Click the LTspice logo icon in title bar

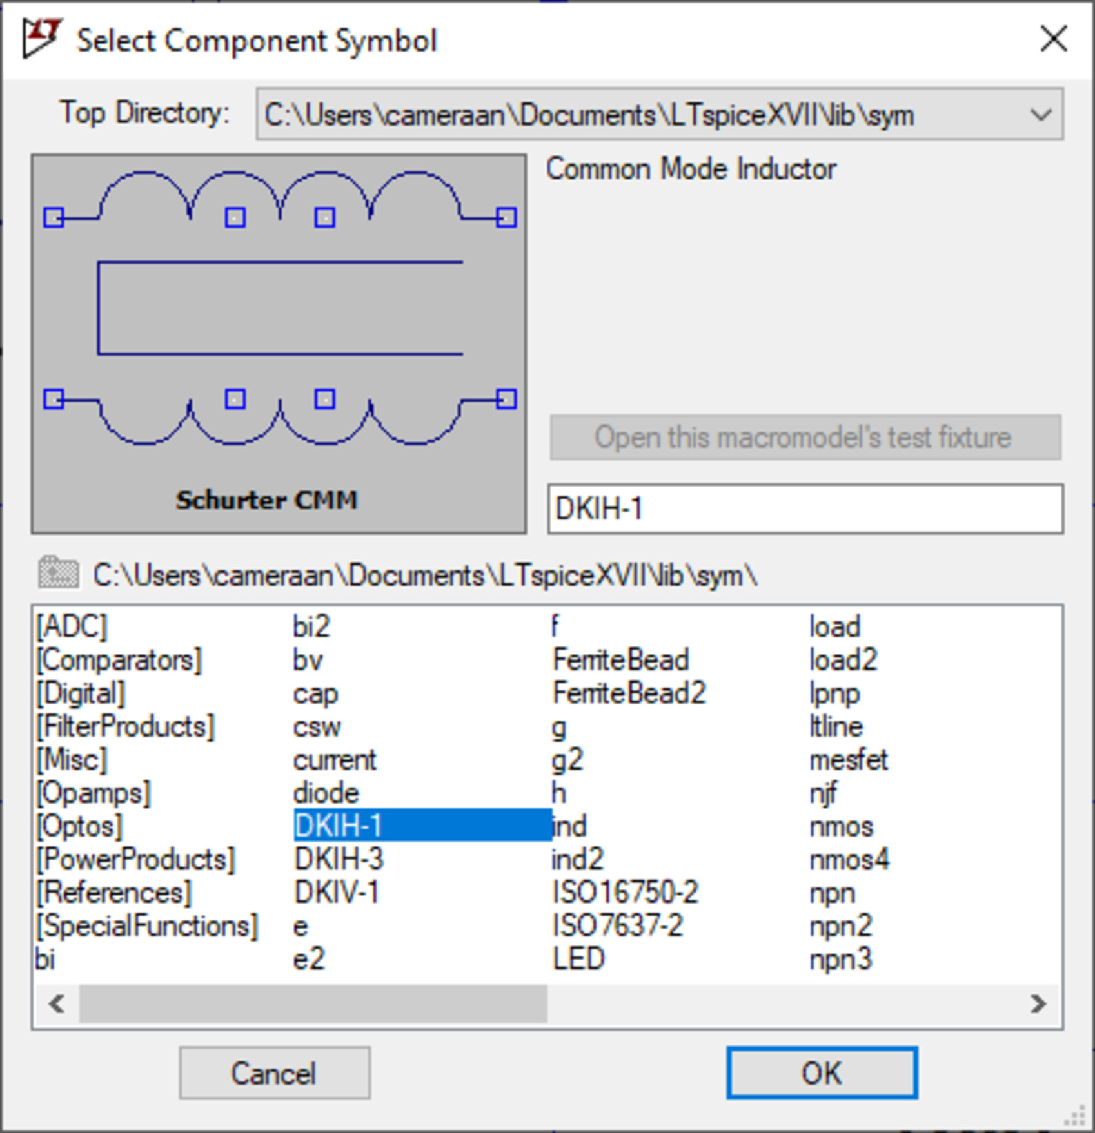point(41,39)
